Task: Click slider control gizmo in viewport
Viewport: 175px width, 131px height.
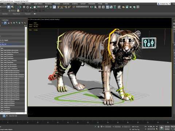Action: point(149,43)
